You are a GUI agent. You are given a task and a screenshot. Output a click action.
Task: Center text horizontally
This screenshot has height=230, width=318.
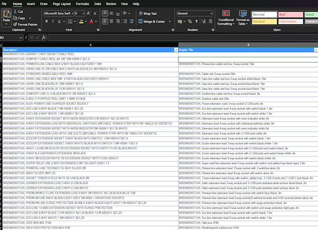[111, 22]
